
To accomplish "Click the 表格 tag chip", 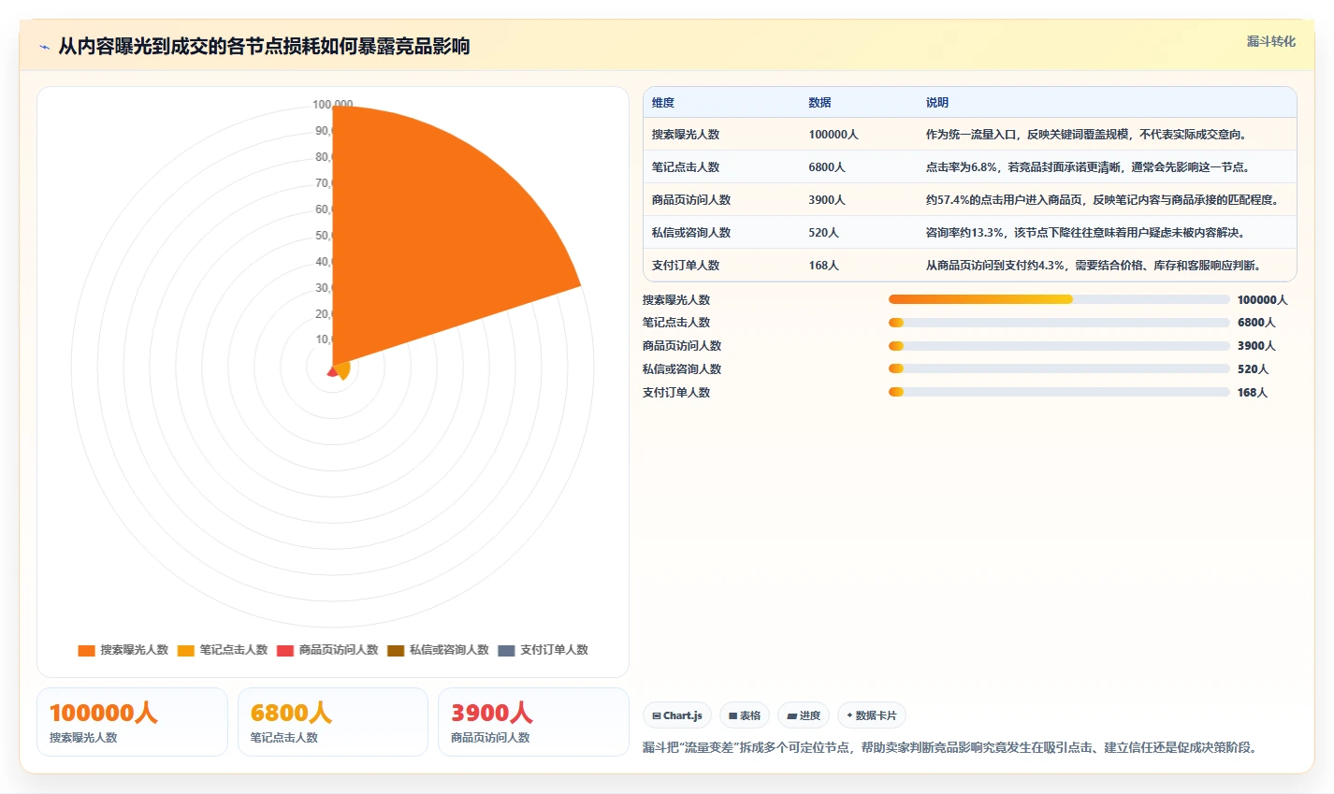I will click(745, 715).
